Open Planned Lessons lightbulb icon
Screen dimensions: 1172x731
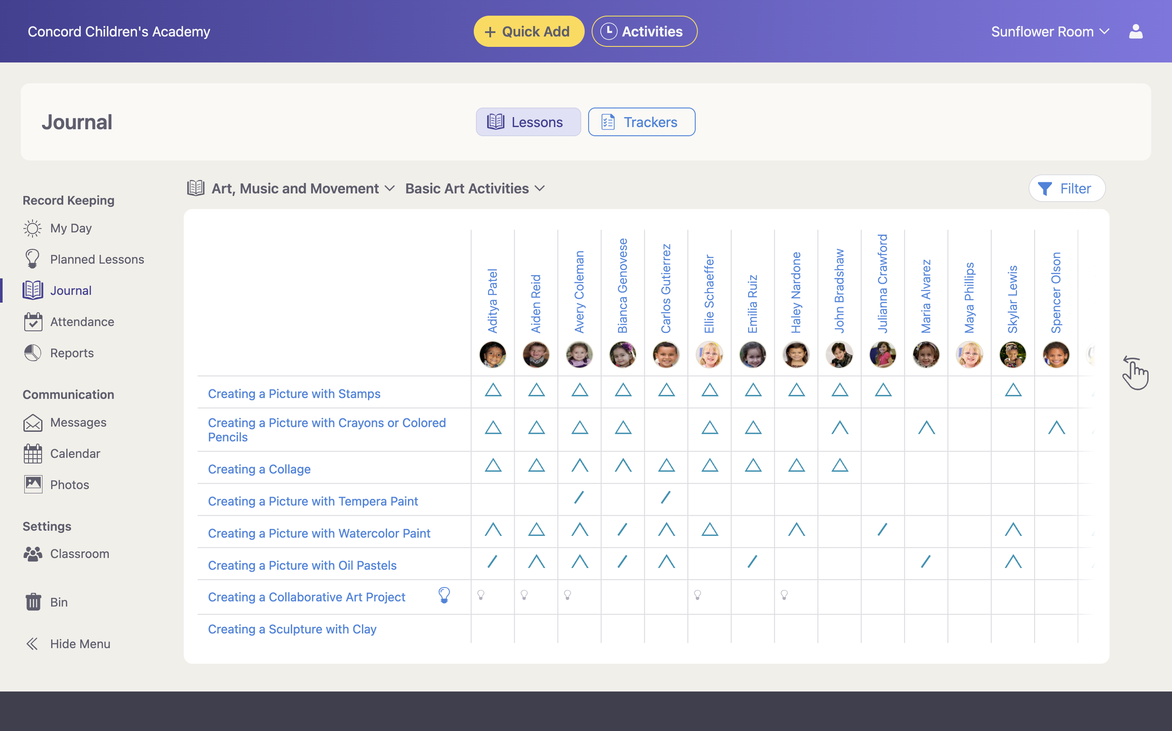(32, 259)
